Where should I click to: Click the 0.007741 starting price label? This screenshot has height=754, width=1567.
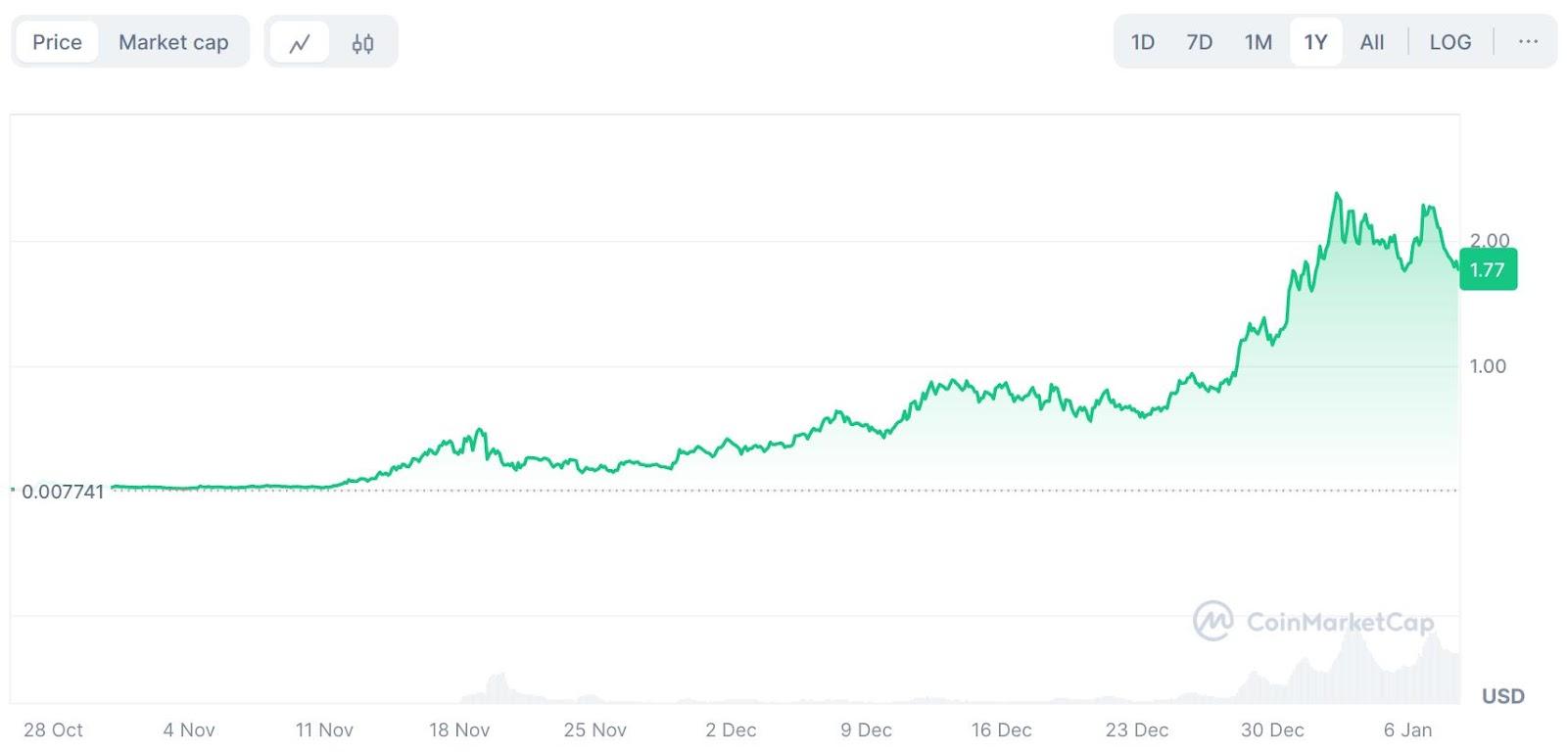[63, 492]
